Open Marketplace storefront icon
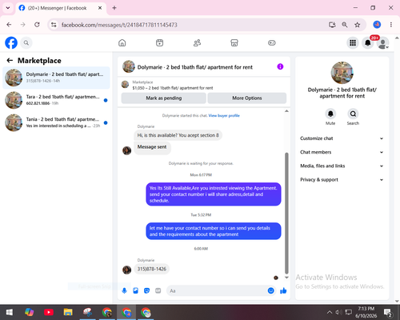This screenshot has height=320, width=400. click(234, 42)
